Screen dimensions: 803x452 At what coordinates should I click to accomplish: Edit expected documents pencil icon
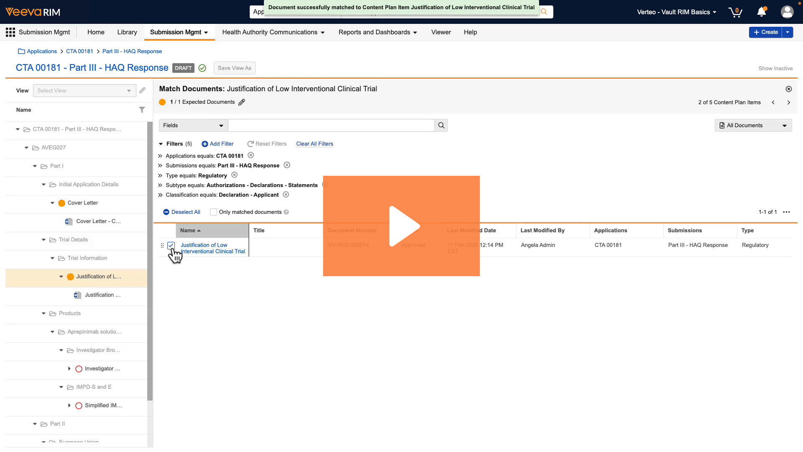[x=242, y=102]
